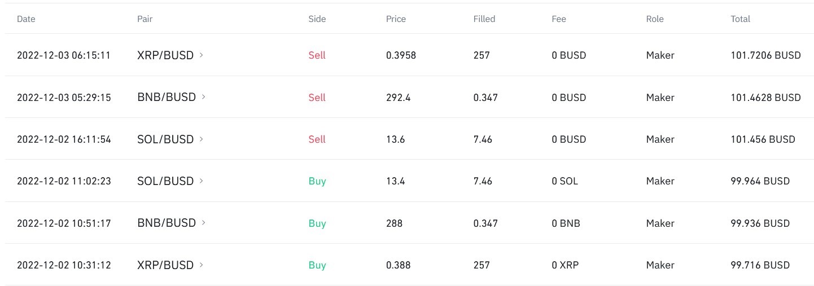Viewport: 814px width, 286px height.
Task: Open SOL/BUSD pair bought at 11:02:23
Action: click(x=165, y=181)
